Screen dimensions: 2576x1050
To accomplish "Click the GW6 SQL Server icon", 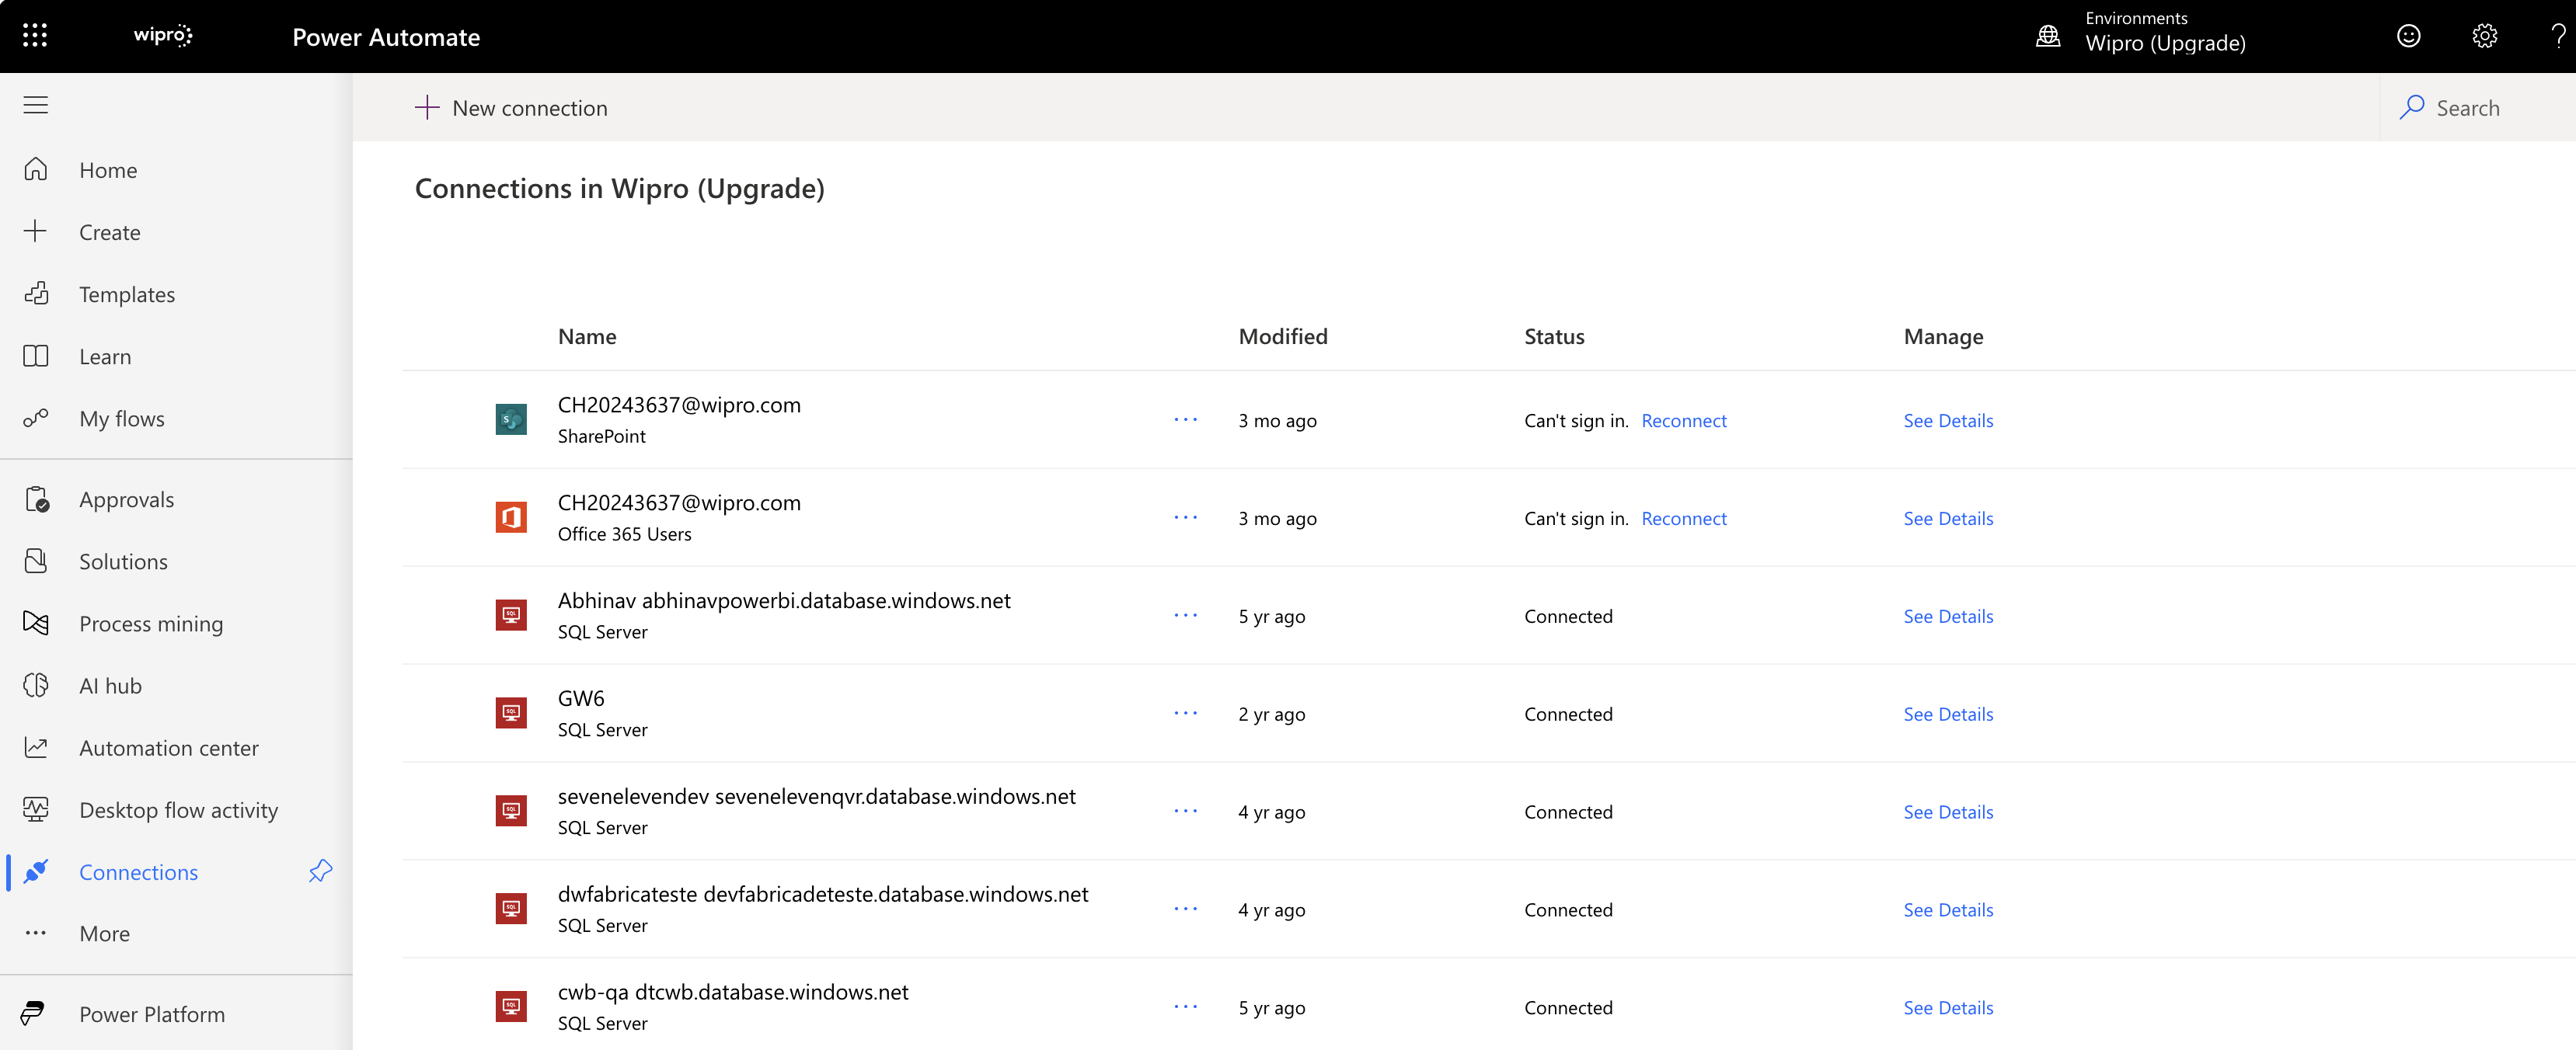I will [x=511, y=713].
